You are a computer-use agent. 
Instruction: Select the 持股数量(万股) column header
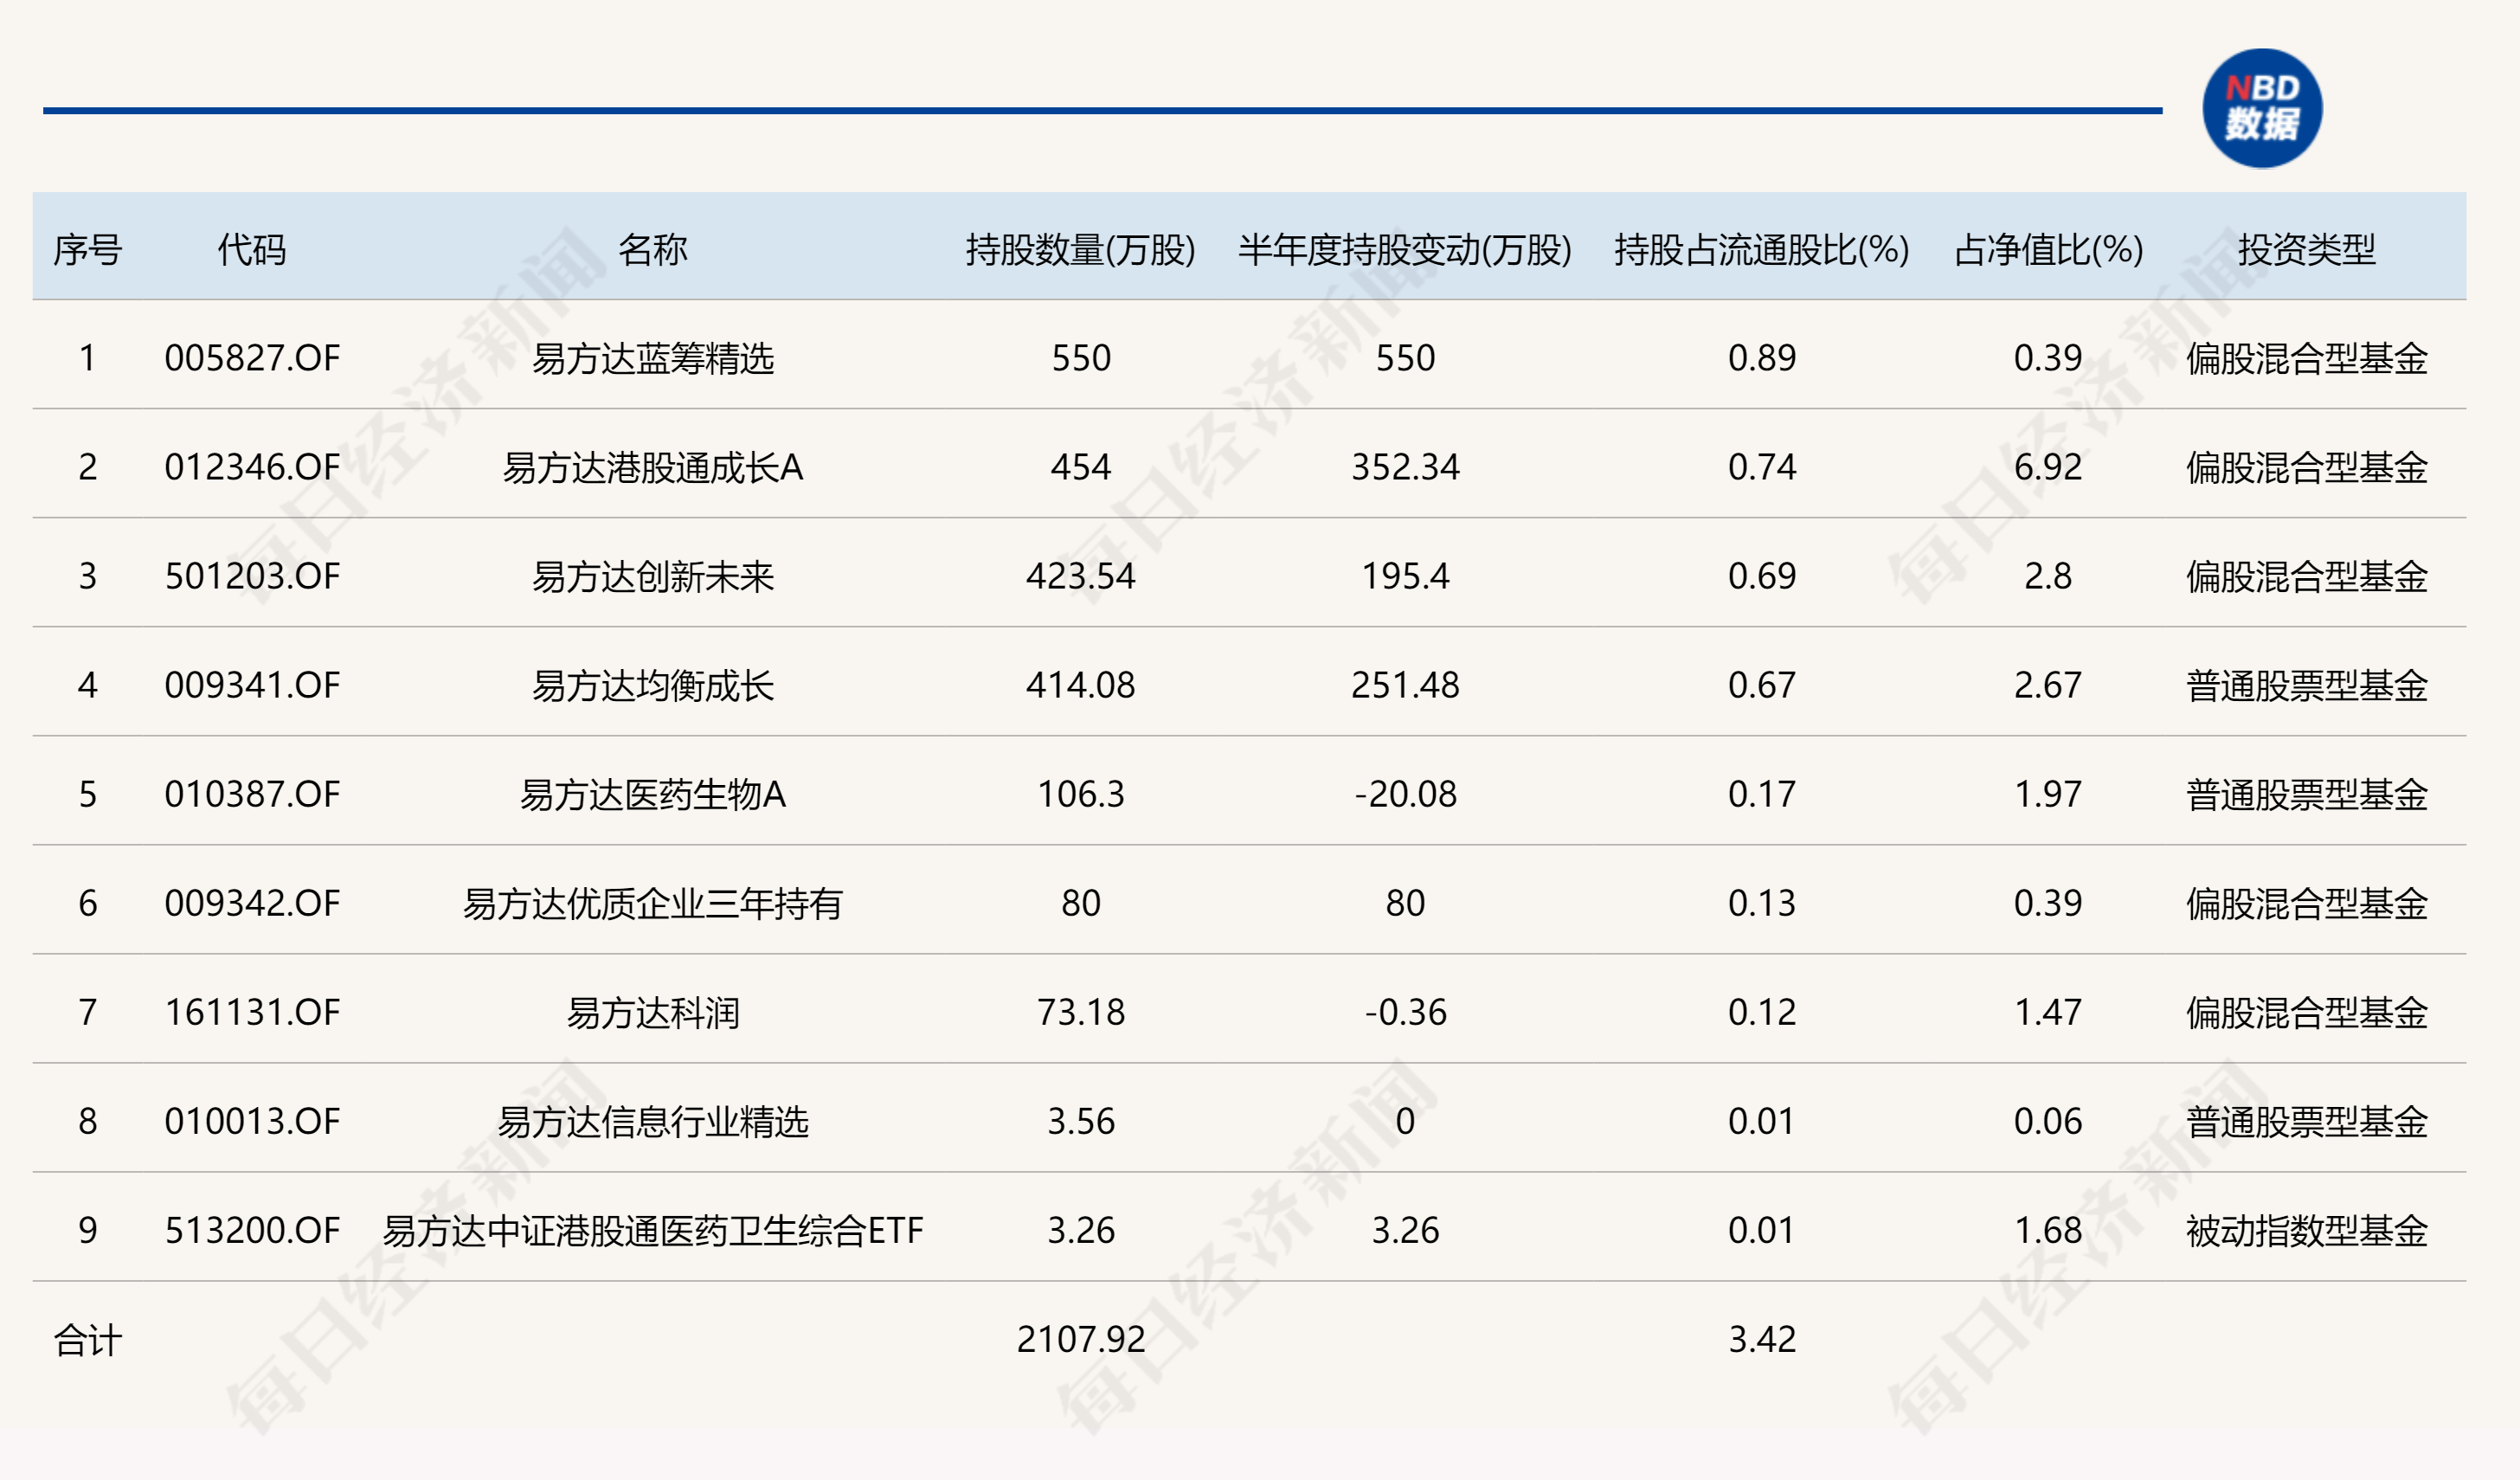pos(1081,249)
